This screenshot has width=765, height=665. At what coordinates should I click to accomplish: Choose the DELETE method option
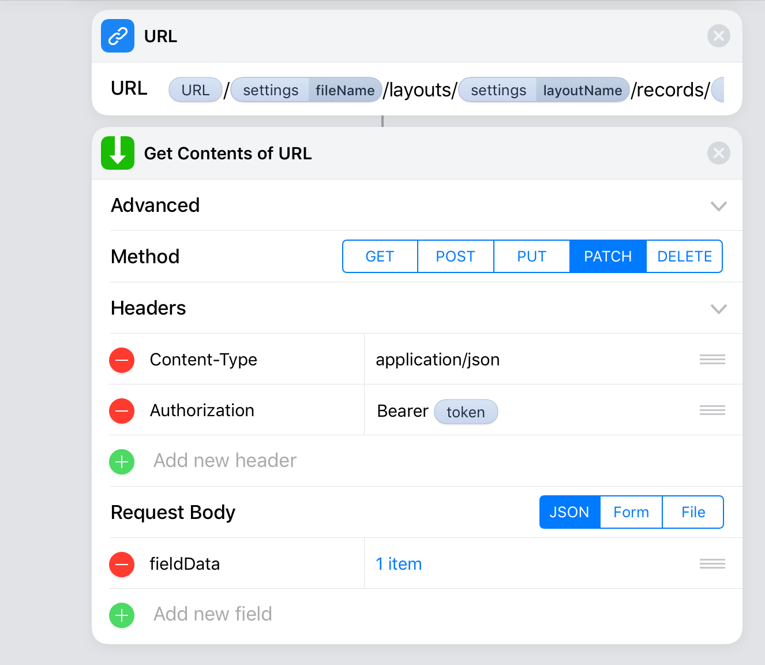(684, 256)
